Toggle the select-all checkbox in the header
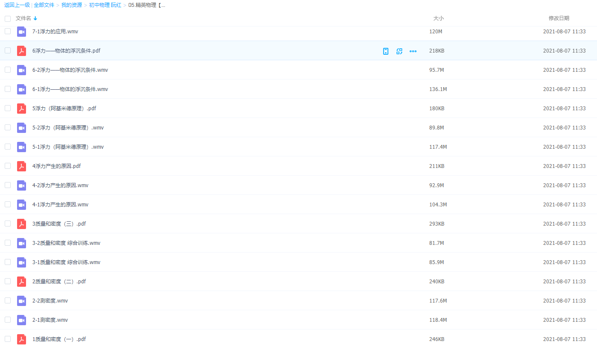Screen dimensions: 597x347 click(x=8, y=19)
